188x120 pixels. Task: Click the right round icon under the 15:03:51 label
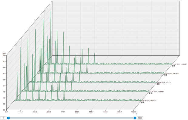coord(174,66)
